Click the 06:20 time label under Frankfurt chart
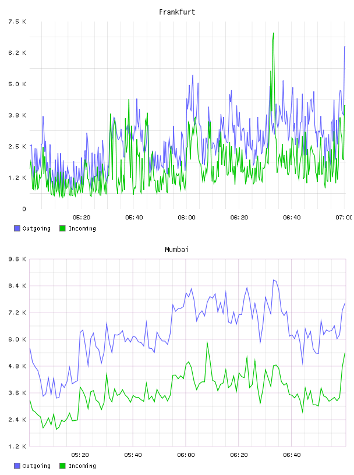Screen dimensions: 354x475 (239, 217)
